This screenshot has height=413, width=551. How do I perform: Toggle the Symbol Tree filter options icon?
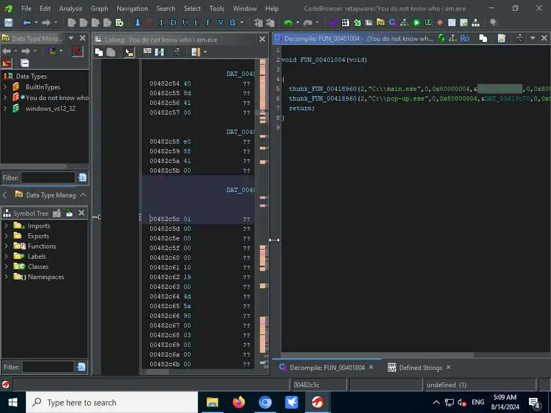click(82, 367)
